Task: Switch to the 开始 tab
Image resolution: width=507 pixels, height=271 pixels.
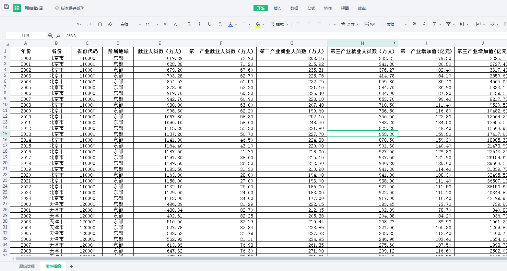Action: click(261, 8)
